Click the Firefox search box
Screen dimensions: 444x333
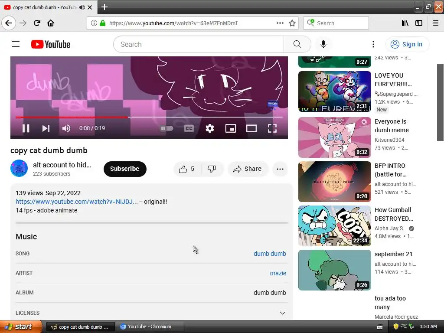tap(336, 23)
